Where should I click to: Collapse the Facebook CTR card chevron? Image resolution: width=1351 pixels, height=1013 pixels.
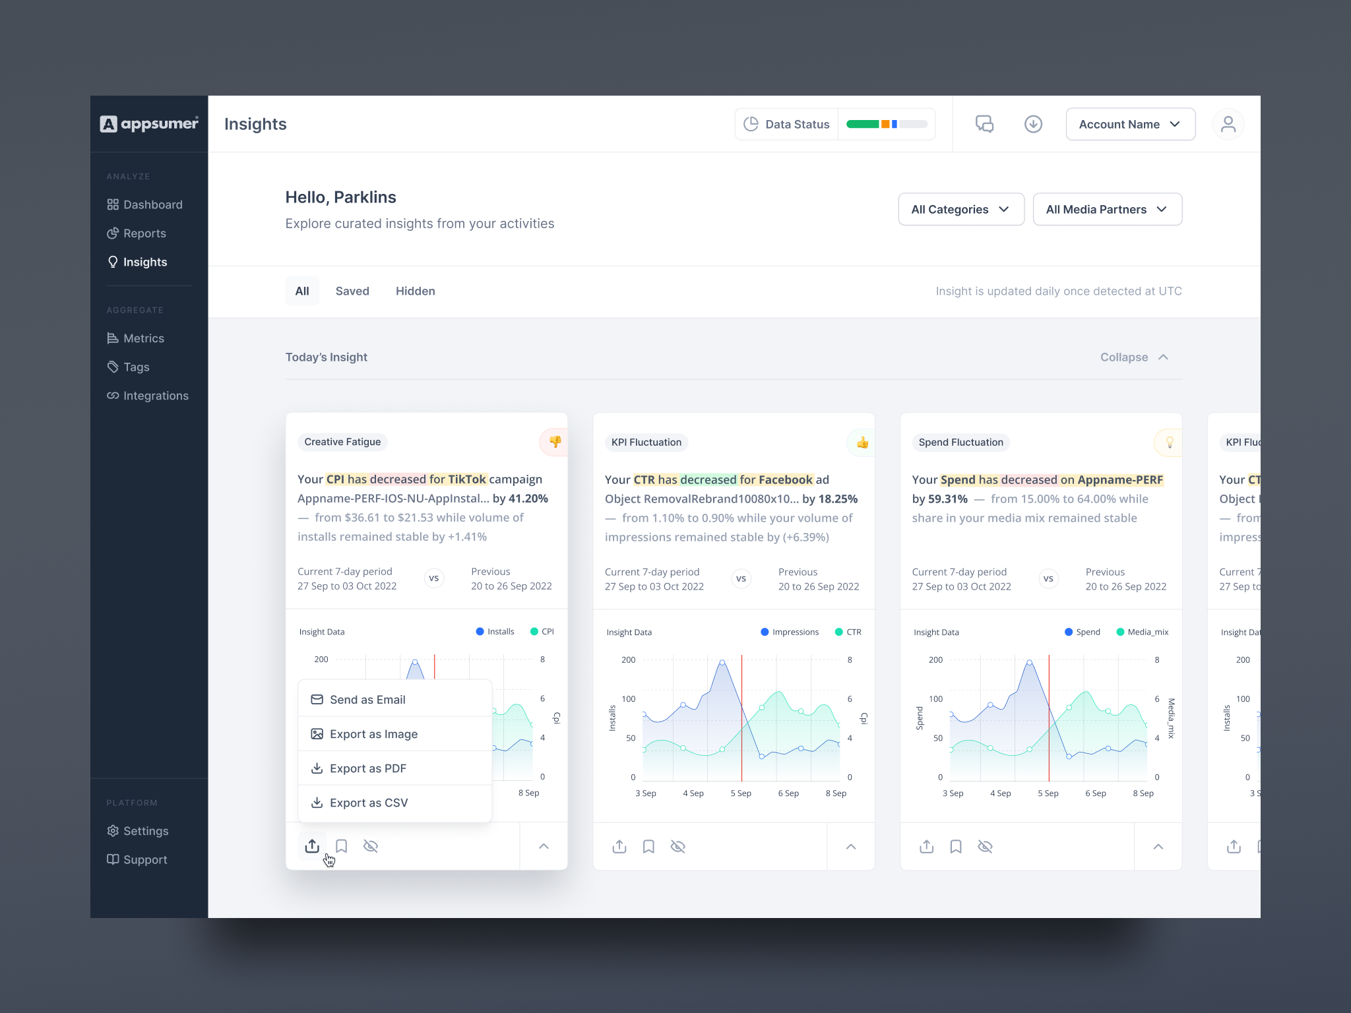[x=851, y=847]
